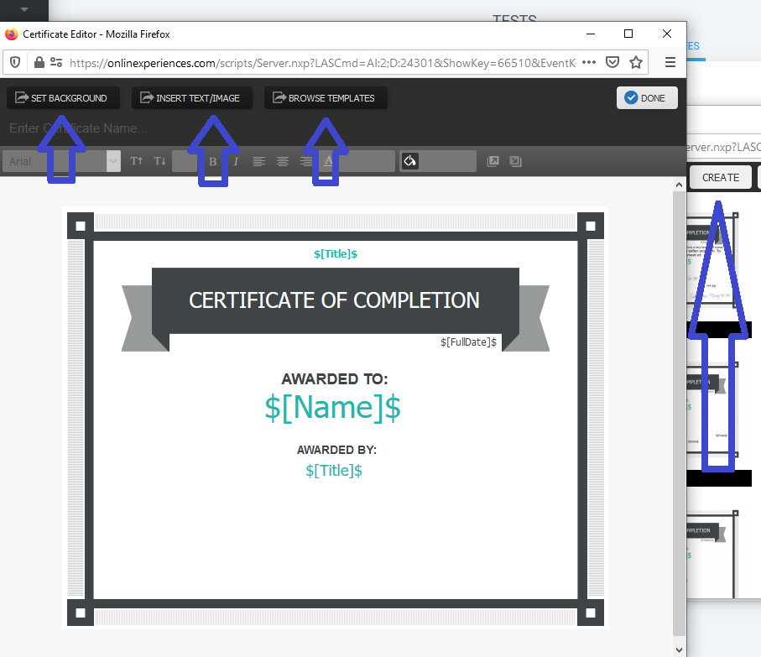The height and width of the screenshot is (657, 761).
Task: Open the site permissions icon
Action: (56, 62)
